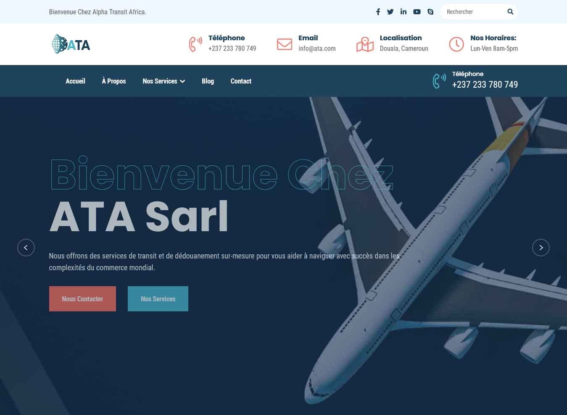Open the Facebook social icon

click(x=378, y=12)
